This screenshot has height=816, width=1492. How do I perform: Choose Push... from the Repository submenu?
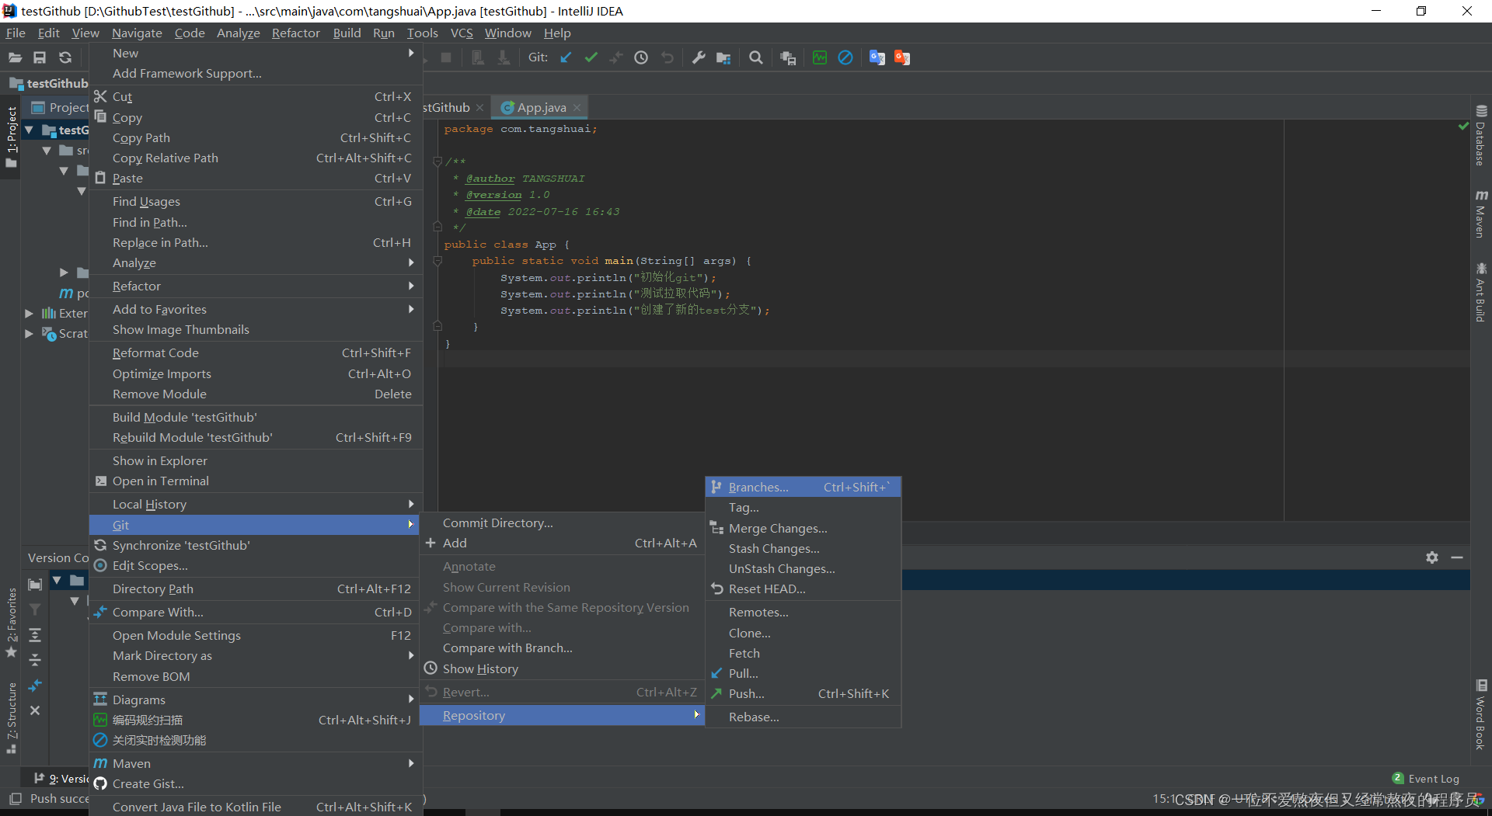click(x=803, y=694)
